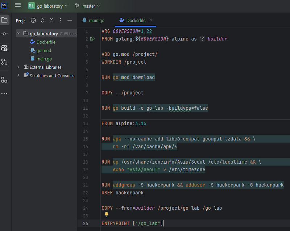Open Project panel options kebab menu
Viewport: 290px width, 231px height.
coord(60,20)
